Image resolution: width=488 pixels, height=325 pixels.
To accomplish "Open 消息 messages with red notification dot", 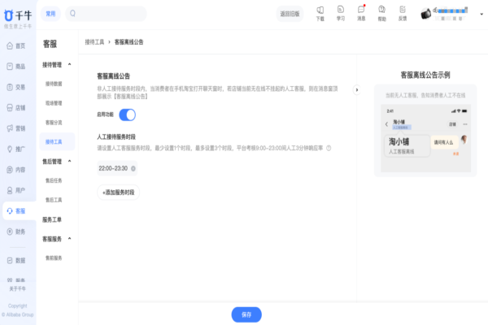I will tap(361, 13).
